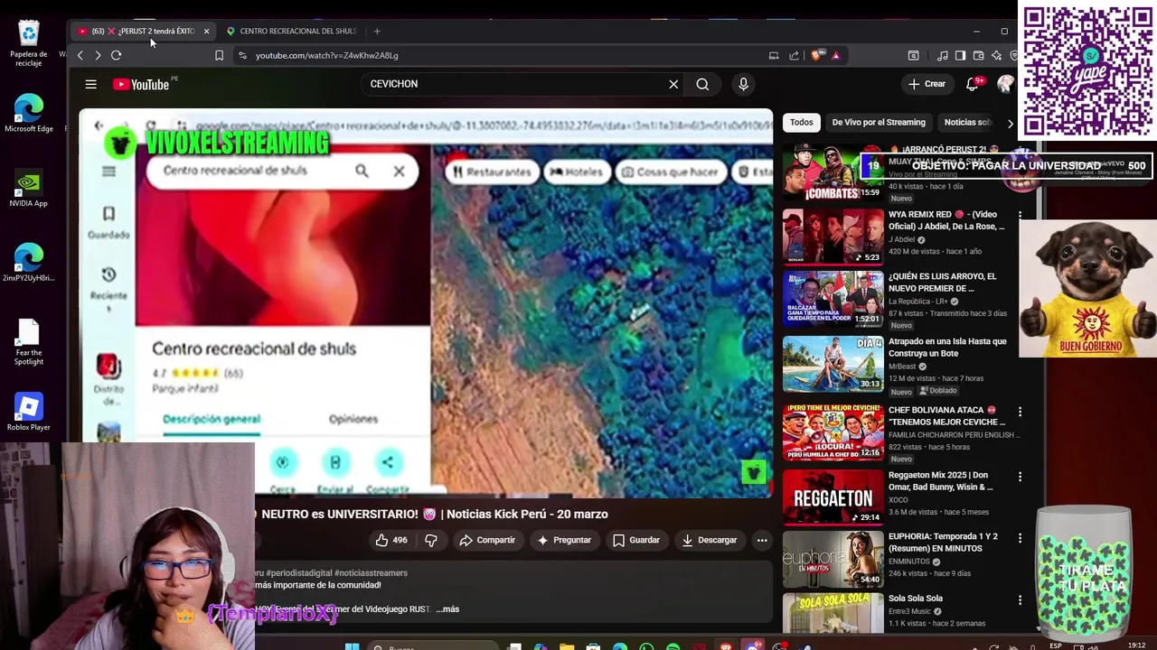
Task: Clear the CEVICHON search text
Action: tap(673, 84)
